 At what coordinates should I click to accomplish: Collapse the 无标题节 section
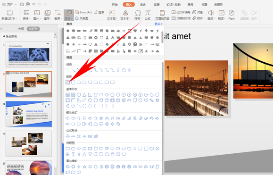pyautogui.click(x=4, y=37)
